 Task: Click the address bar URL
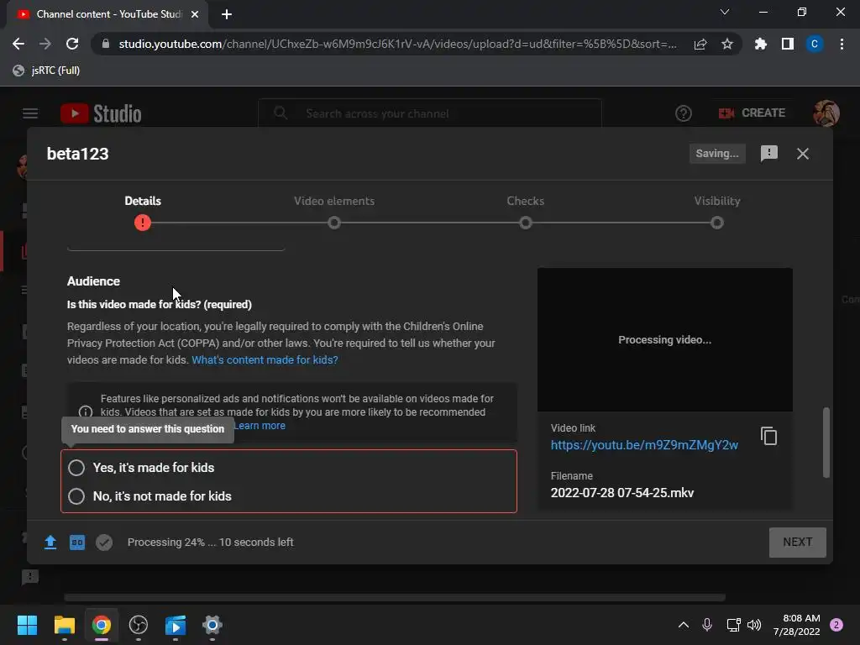tap(397, 44)
